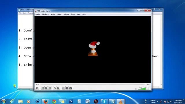
Task: Open the Media menu in VLC
Action: click(x=38, y=14)
